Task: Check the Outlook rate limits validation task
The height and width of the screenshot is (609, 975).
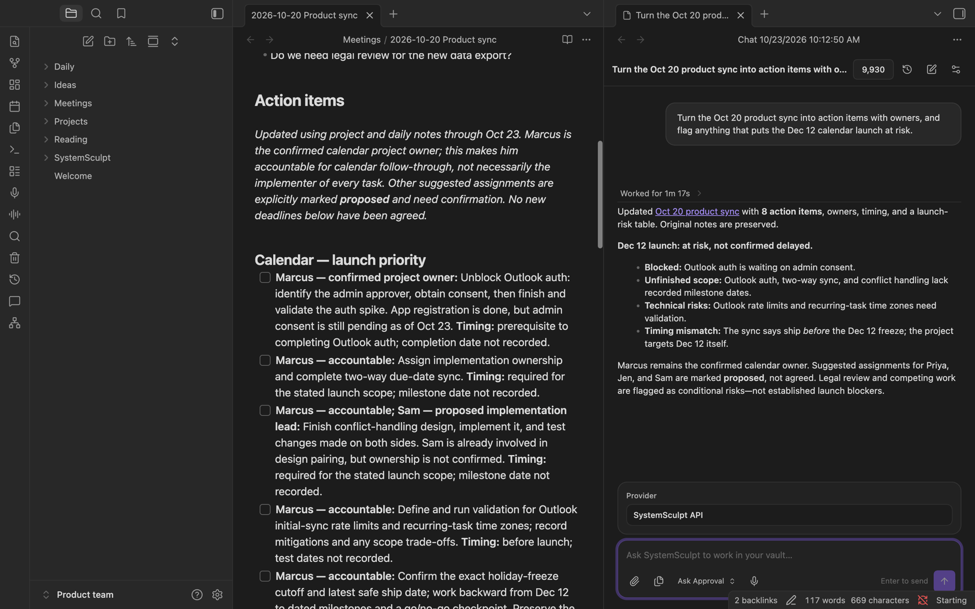Action: click(265, 510)
